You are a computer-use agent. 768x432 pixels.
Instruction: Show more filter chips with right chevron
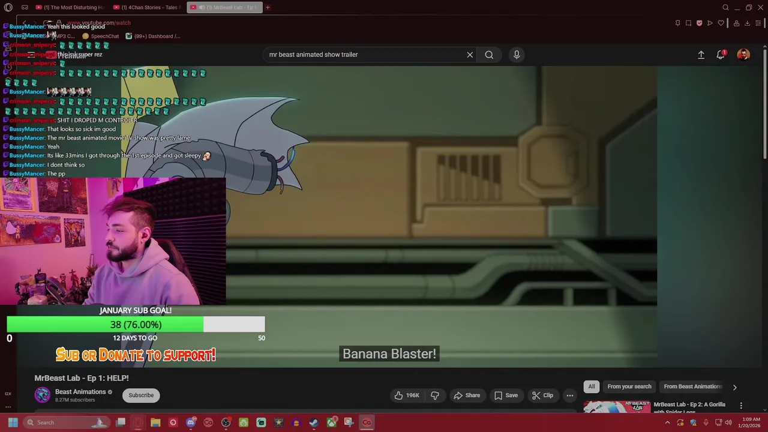coord(734,387)
